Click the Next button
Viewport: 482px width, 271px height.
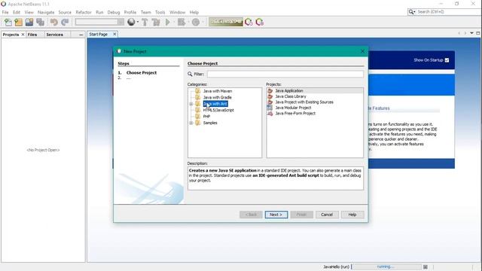click(276, 215)
